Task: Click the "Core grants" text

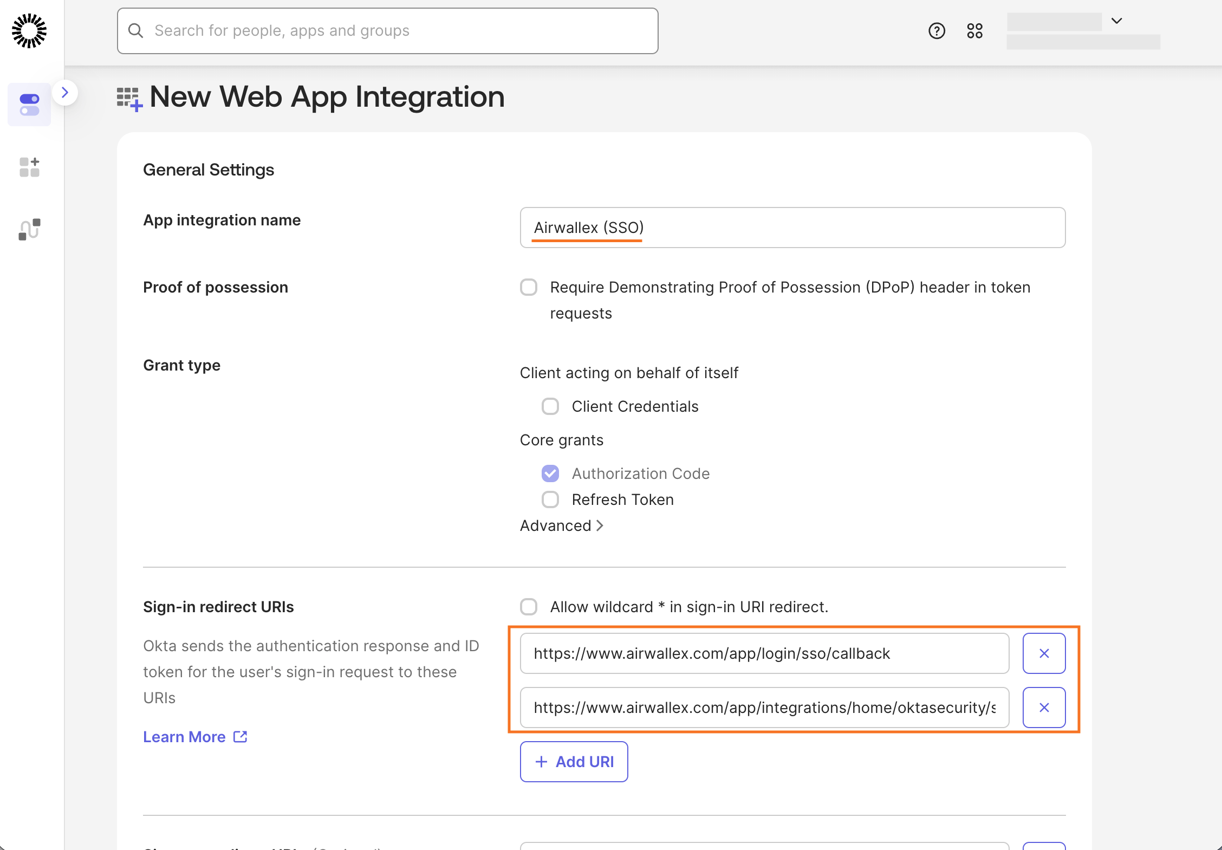Action: coord(562,440)
